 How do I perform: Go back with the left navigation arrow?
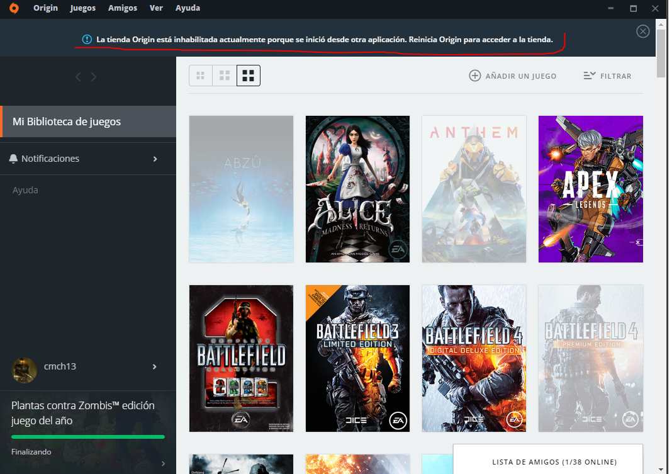(78, 77)
